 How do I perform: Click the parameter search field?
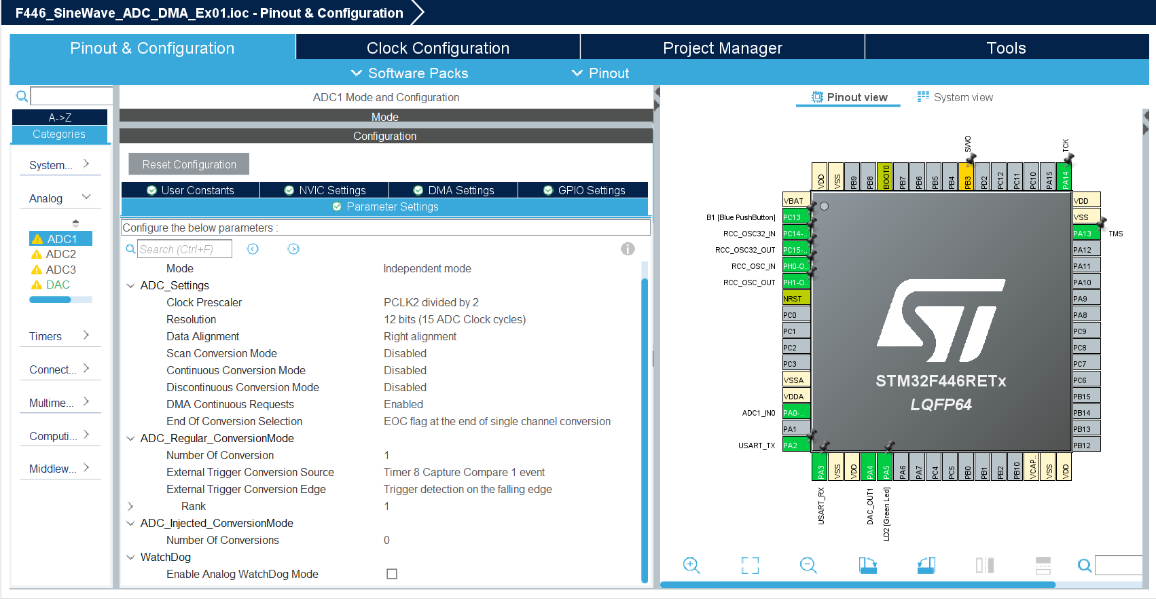point(185,249)
